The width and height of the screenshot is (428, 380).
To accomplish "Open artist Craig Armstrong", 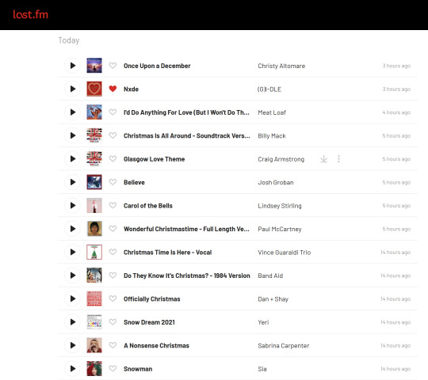I will [281, 159].
